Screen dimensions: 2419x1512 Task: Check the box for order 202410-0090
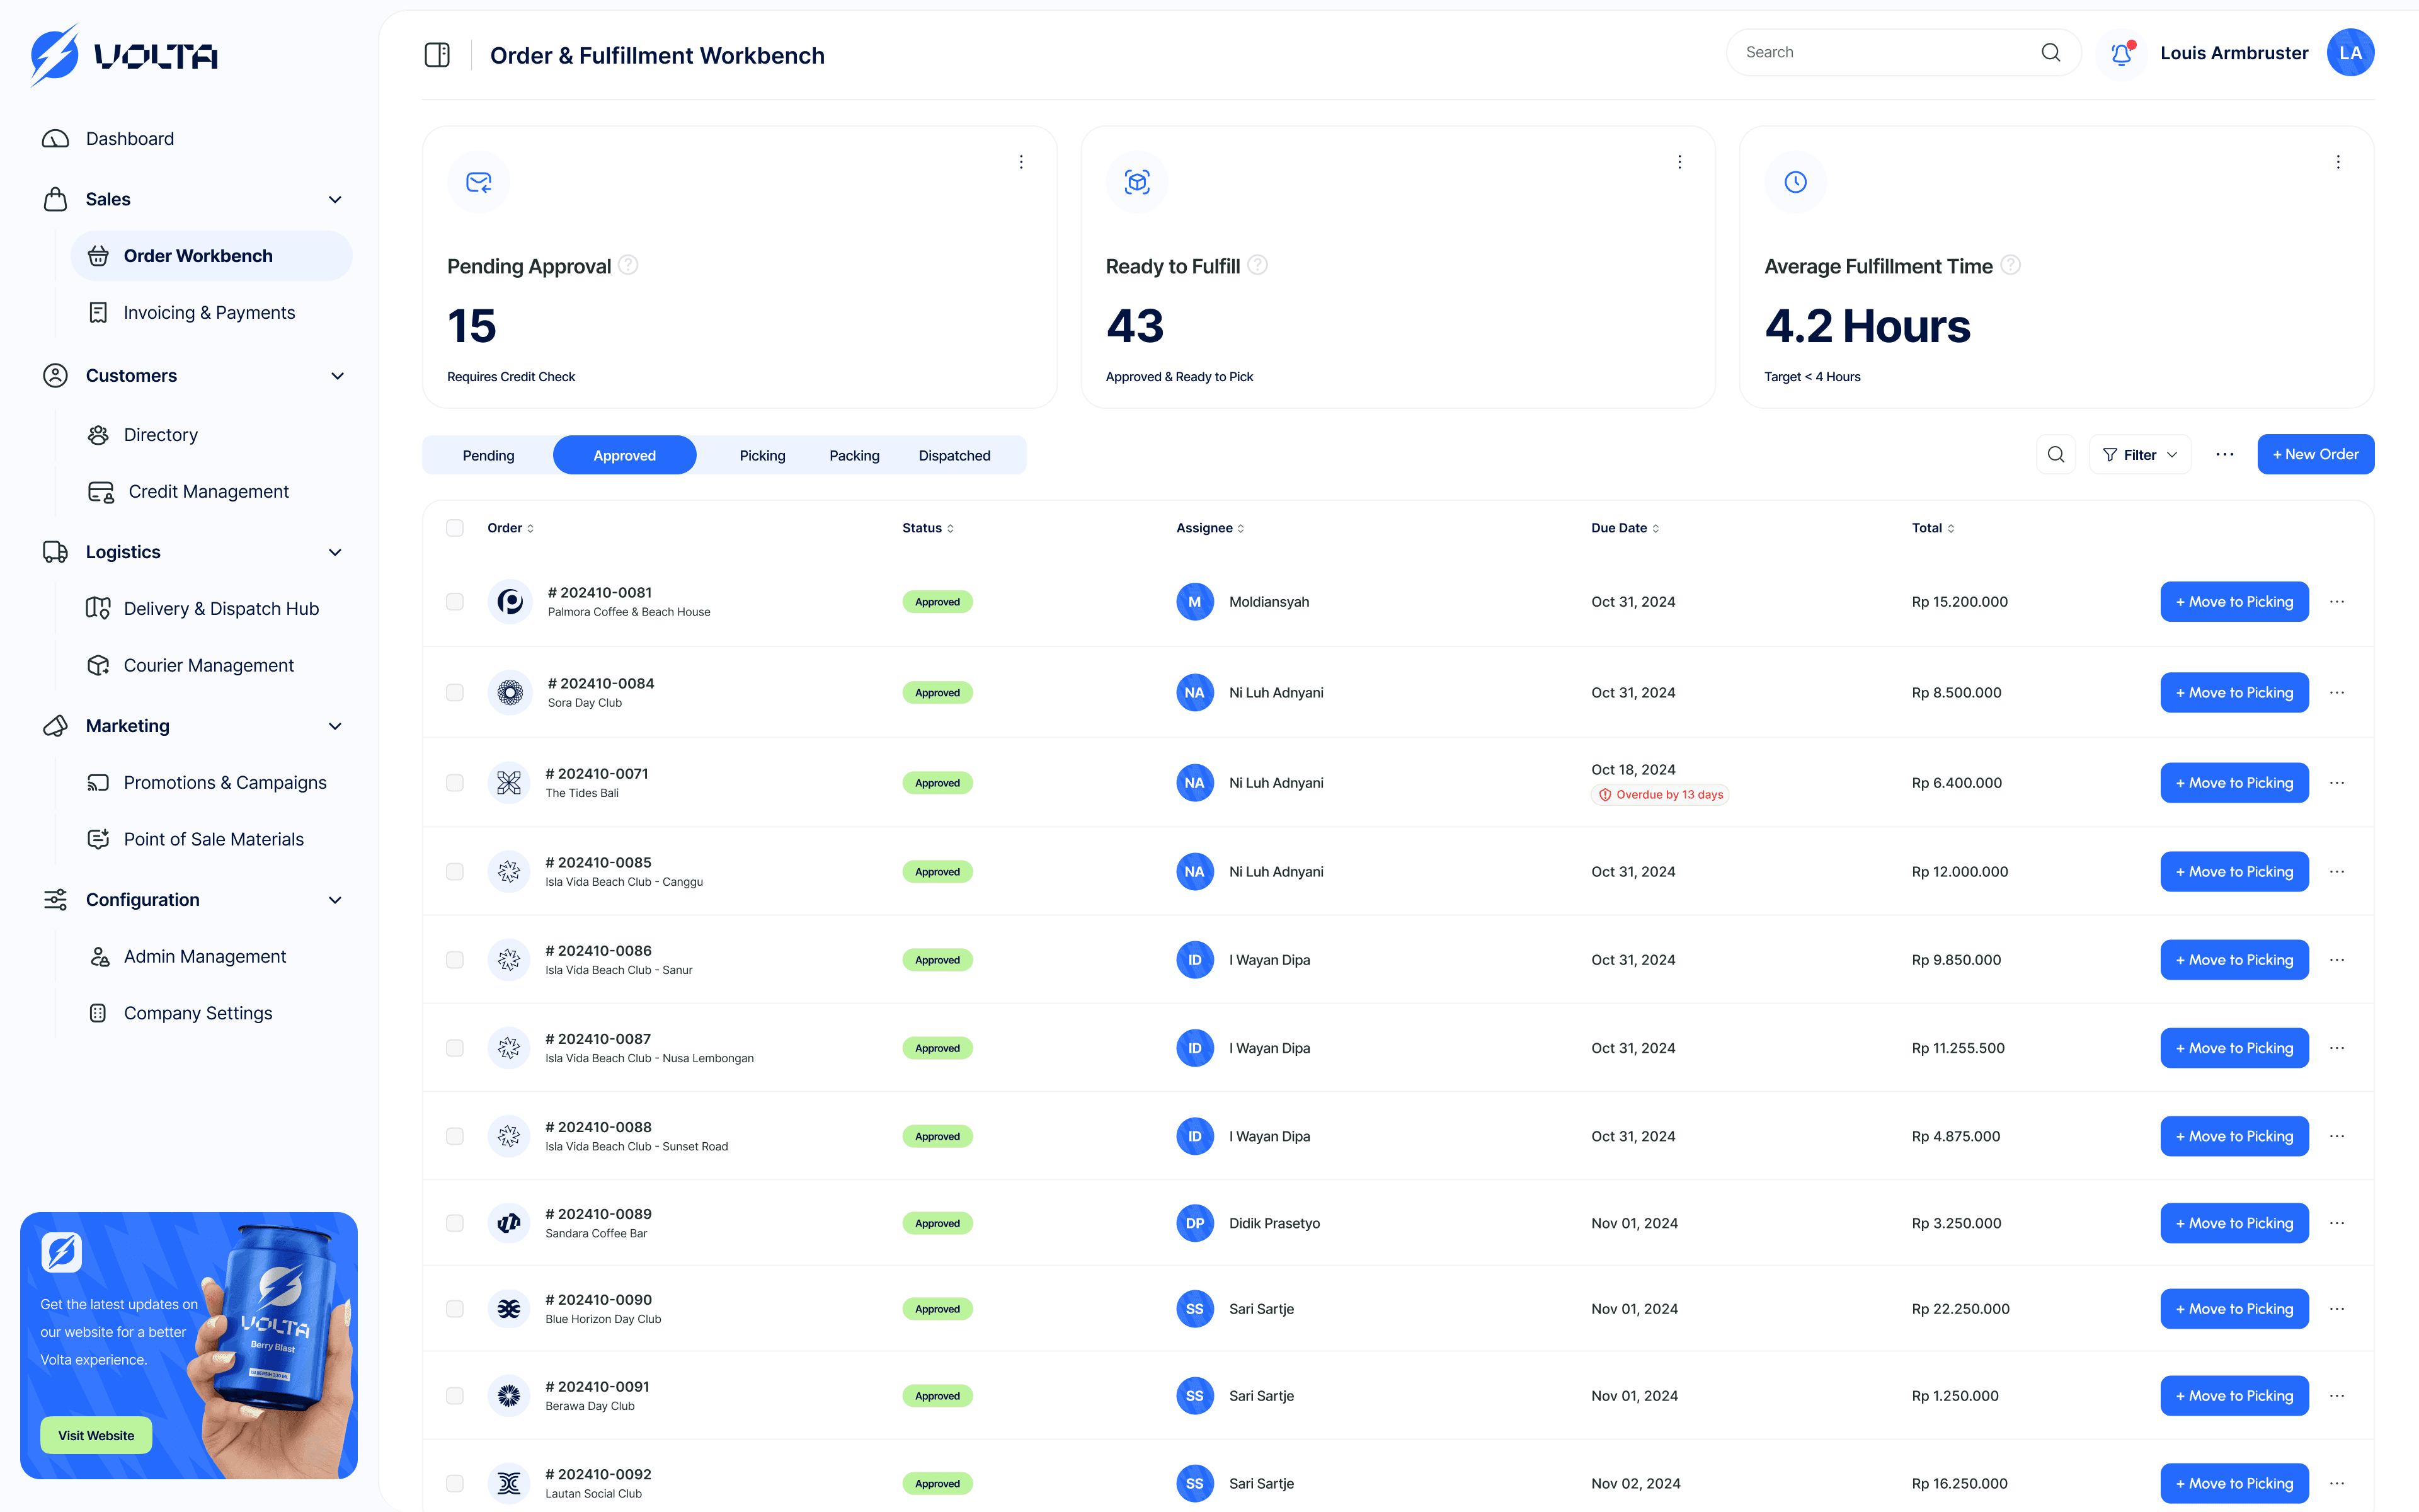coord(455,1309)
